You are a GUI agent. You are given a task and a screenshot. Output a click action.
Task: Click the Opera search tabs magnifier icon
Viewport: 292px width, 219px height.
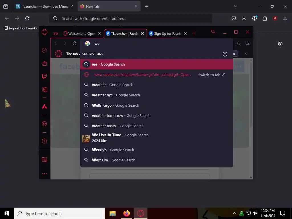(213, 32)
